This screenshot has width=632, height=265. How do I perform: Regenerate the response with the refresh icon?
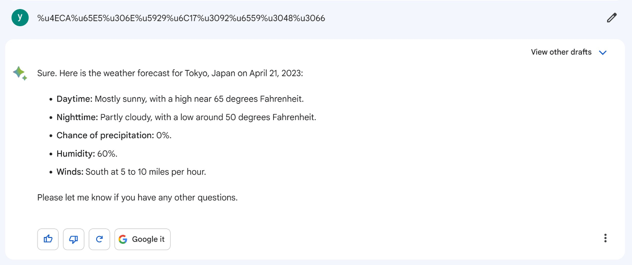(x=99, y=239)
